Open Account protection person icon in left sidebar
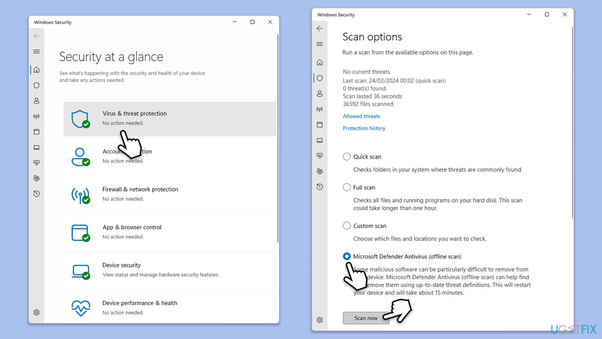Viewport: 602px width, 339px height. coord(37,101)
